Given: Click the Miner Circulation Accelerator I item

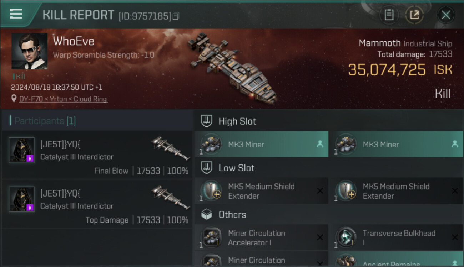Looking at the screenshot, I should (x=261, y=238).
